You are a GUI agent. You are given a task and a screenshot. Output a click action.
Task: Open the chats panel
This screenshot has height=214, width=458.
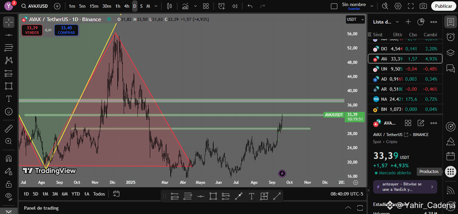tap(451, 69)
